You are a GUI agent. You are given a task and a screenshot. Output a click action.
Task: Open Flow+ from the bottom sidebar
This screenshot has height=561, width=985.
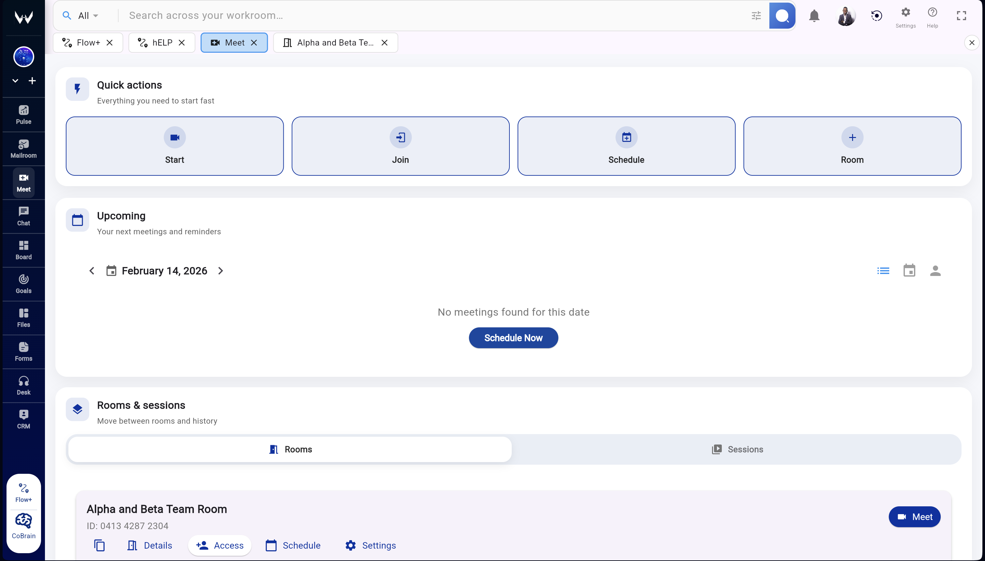point(23,491)
